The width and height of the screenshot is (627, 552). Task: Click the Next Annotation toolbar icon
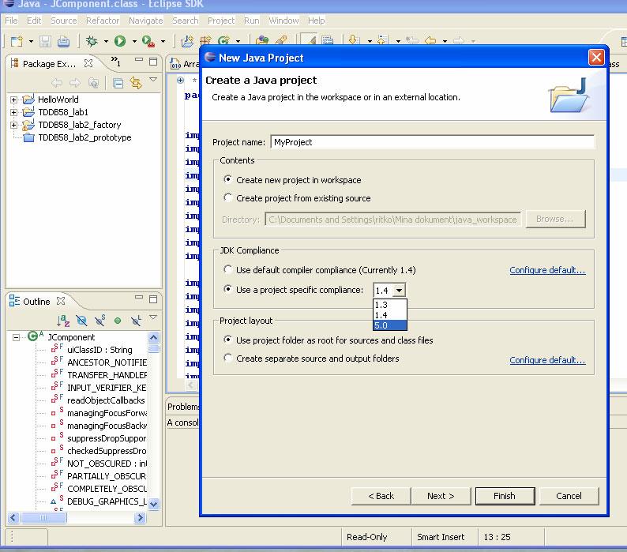353,40
